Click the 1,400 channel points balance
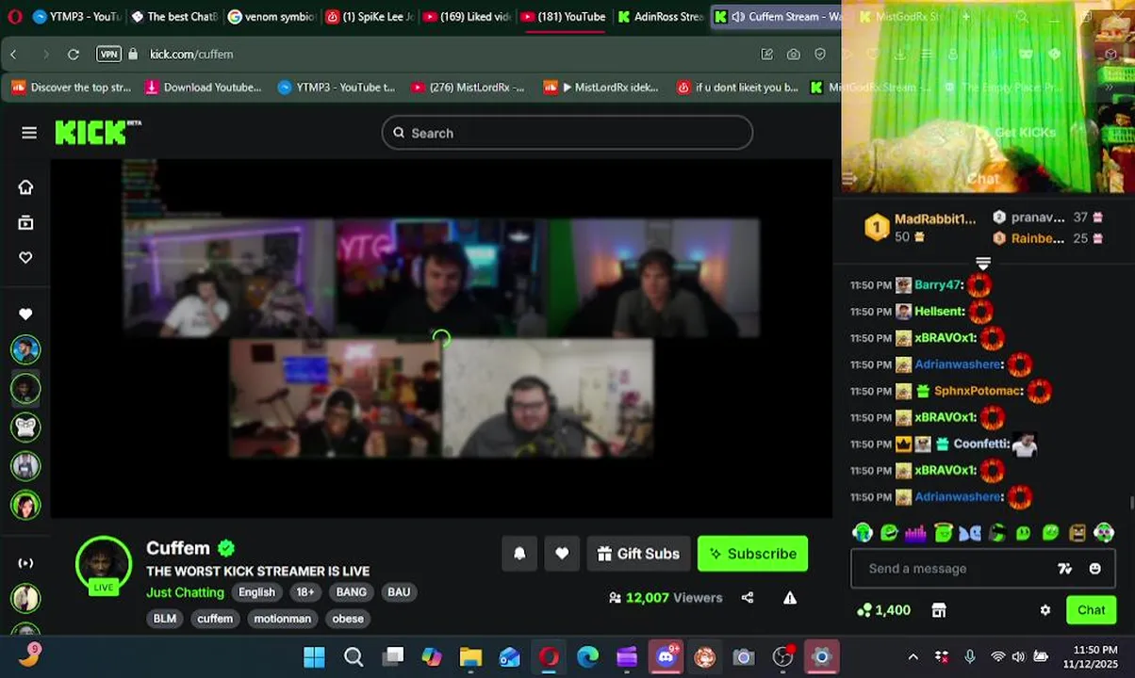 [883, 610]
